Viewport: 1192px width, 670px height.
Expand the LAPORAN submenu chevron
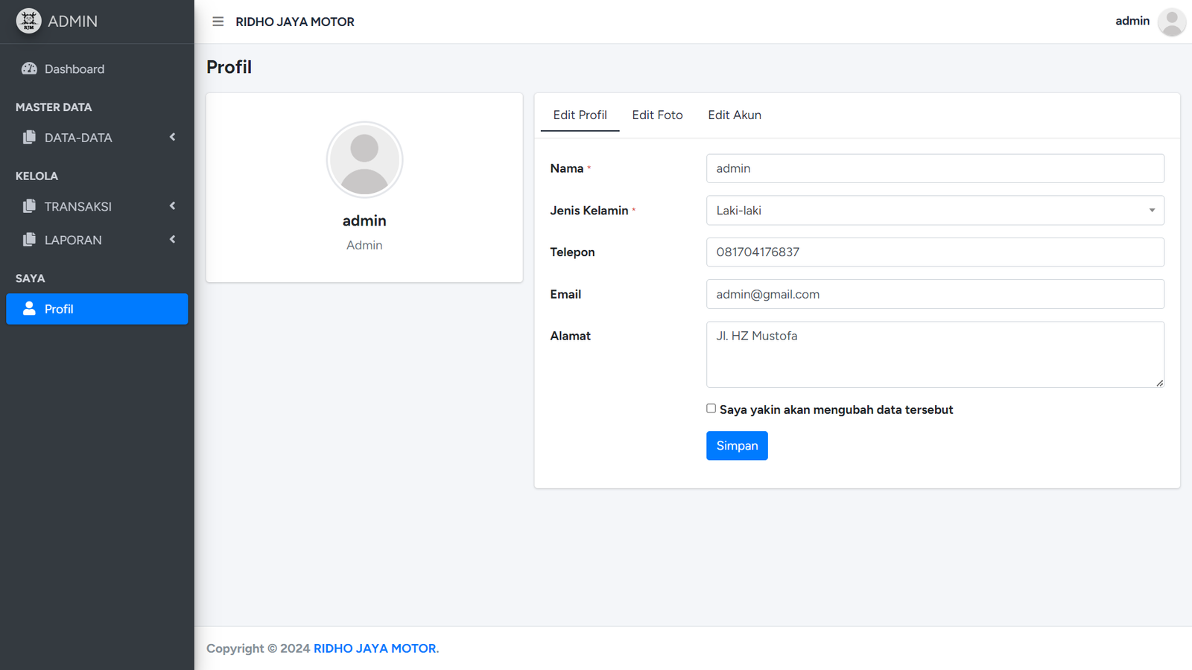tap(172, 240)
